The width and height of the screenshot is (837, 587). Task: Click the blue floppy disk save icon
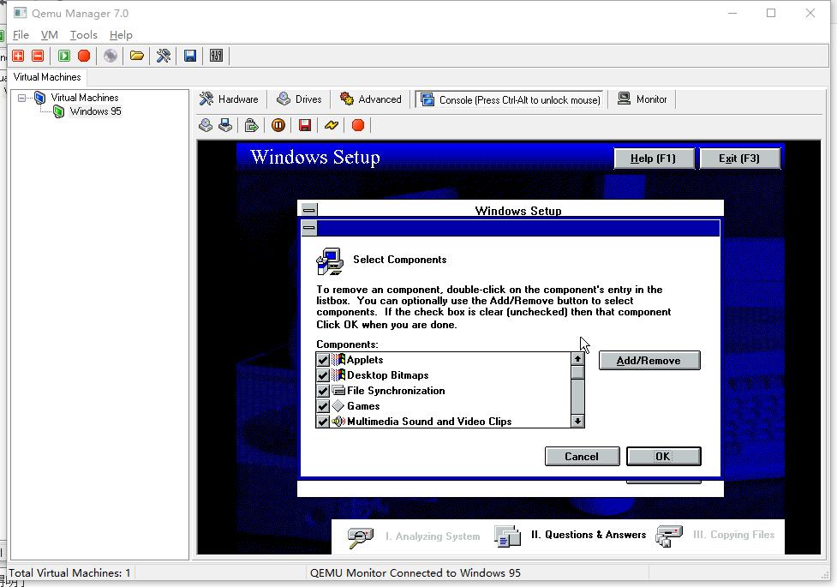tap(190, 56)
